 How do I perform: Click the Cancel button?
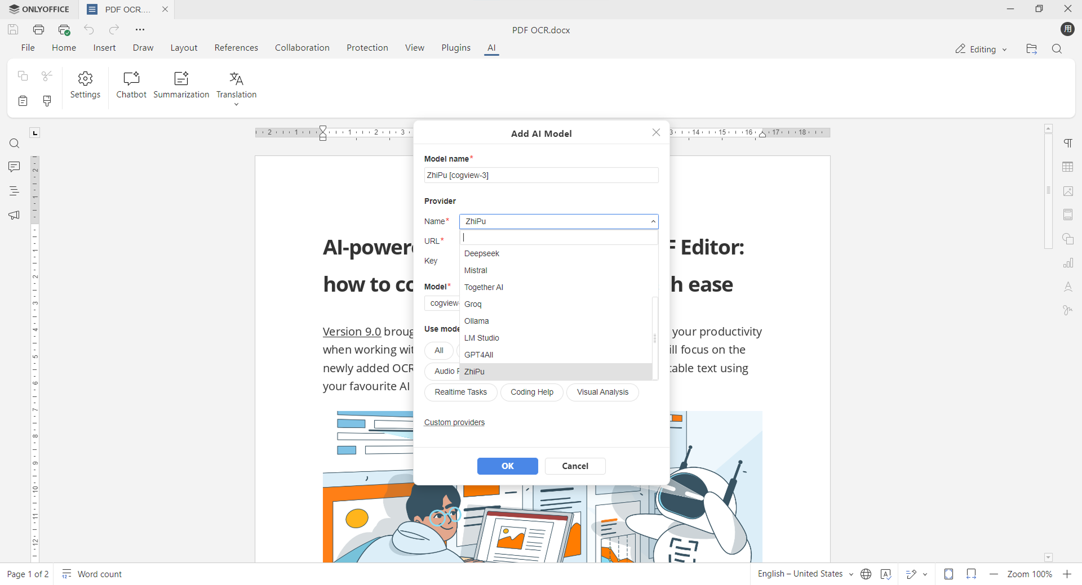[x=575, y=466]
